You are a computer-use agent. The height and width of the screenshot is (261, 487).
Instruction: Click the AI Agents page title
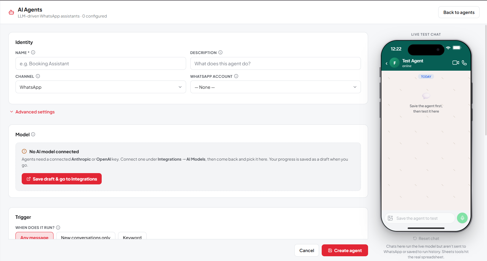coord(30,10)
